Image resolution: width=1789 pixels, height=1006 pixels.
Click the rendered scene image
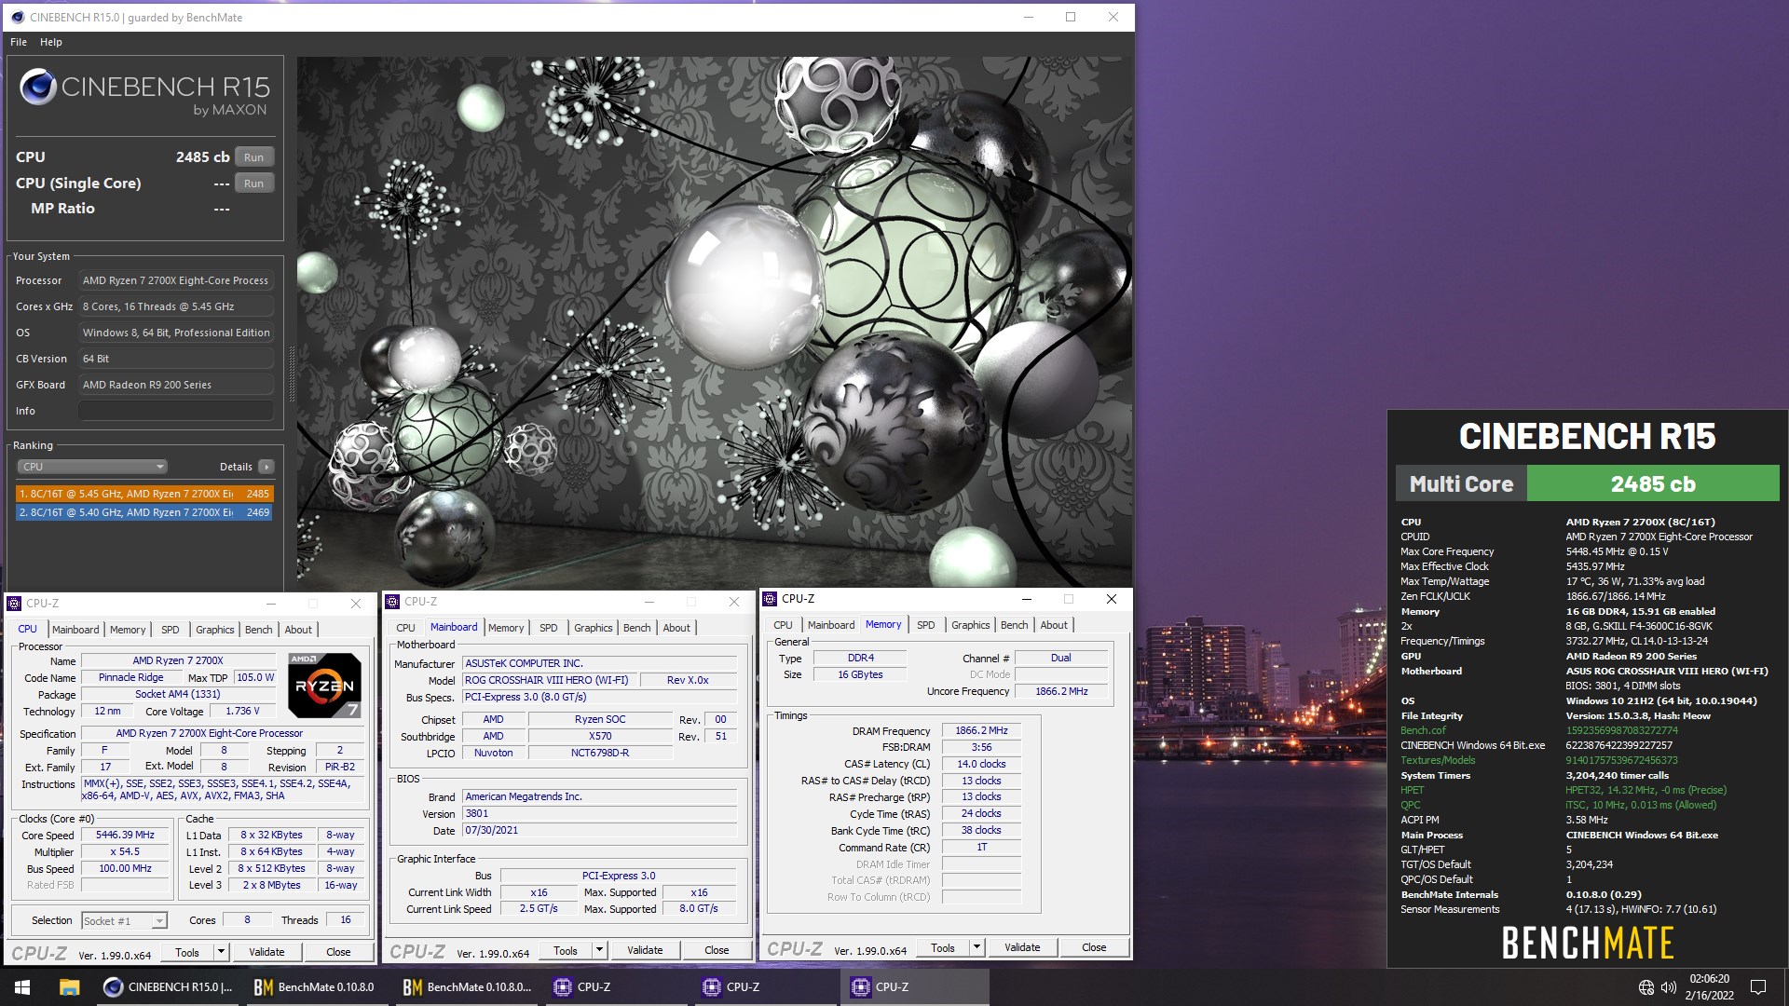(x=715, y=321)
